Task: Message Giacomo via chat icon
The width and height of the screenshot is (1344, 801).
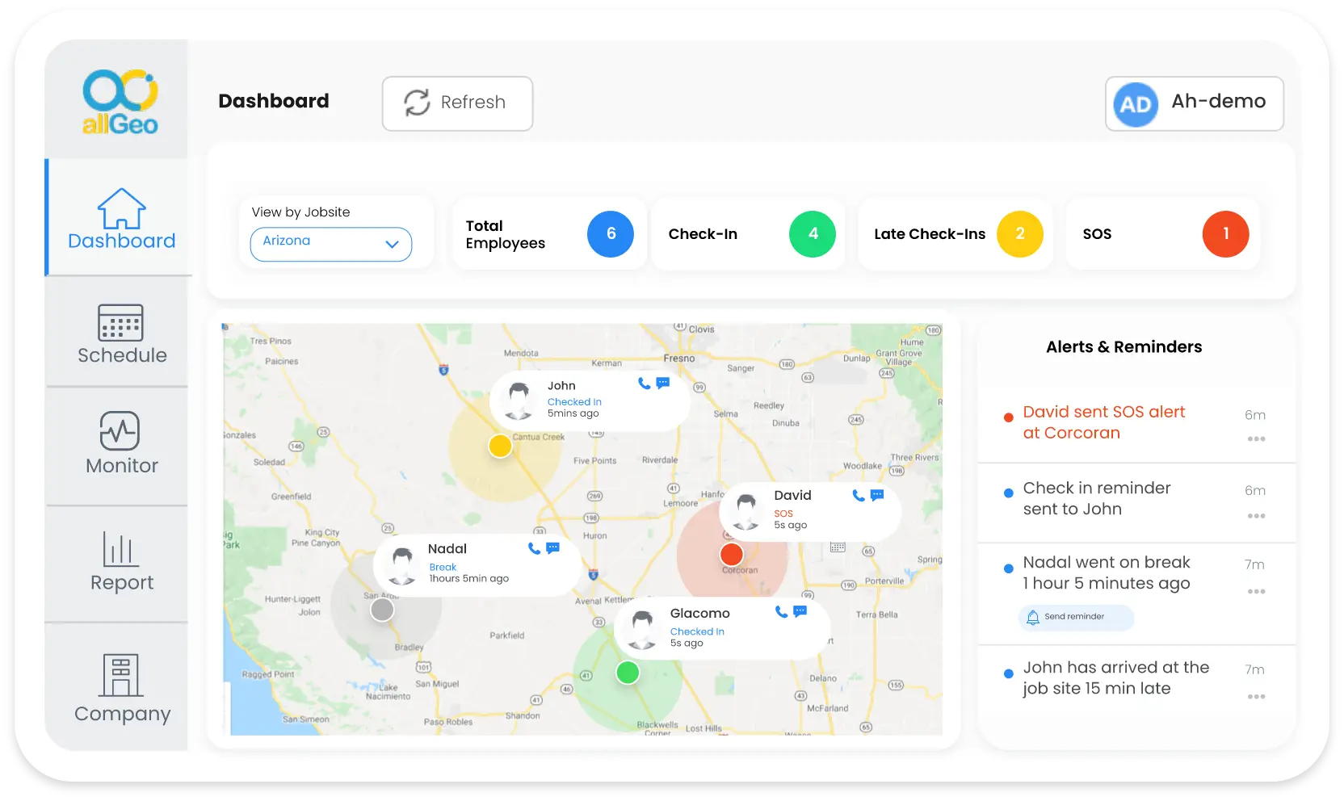Action: coord(800,611)
